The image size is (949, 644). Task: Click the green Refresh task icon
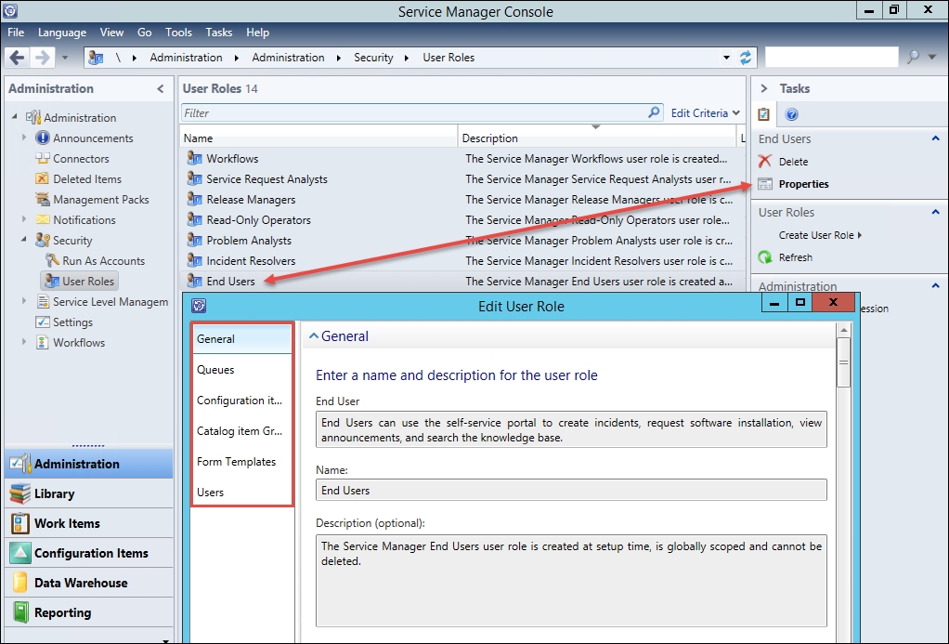coord(765,257)
